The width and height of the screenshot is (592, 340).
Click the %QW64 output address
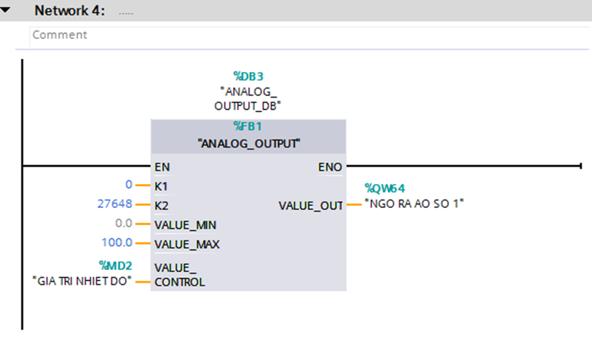(x=385, y=188)
